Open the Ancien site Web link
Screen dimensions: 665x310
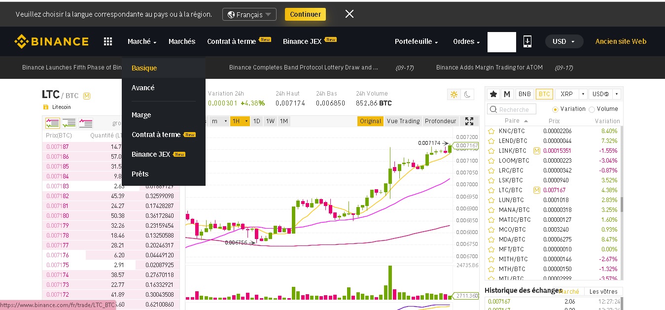coord(621,41)
